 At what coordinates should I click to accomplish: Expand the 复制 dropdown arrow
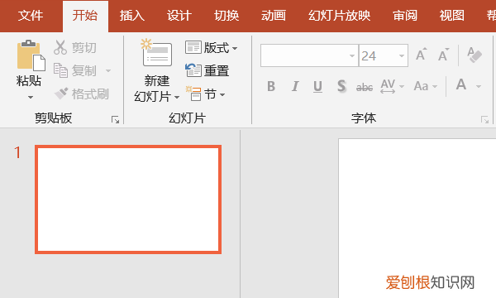[108, 70]
